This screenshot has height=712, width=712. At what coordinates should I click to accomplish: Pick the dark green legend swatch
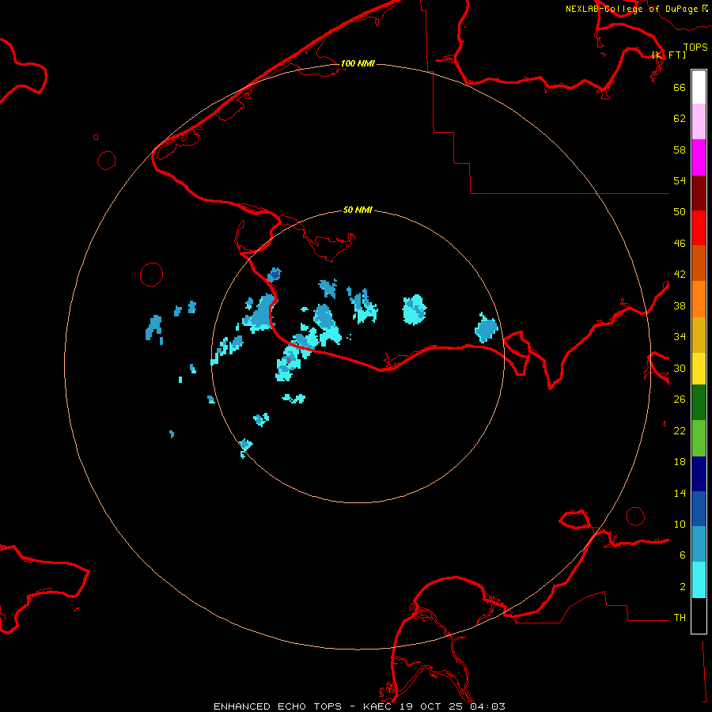coord(699,403)
